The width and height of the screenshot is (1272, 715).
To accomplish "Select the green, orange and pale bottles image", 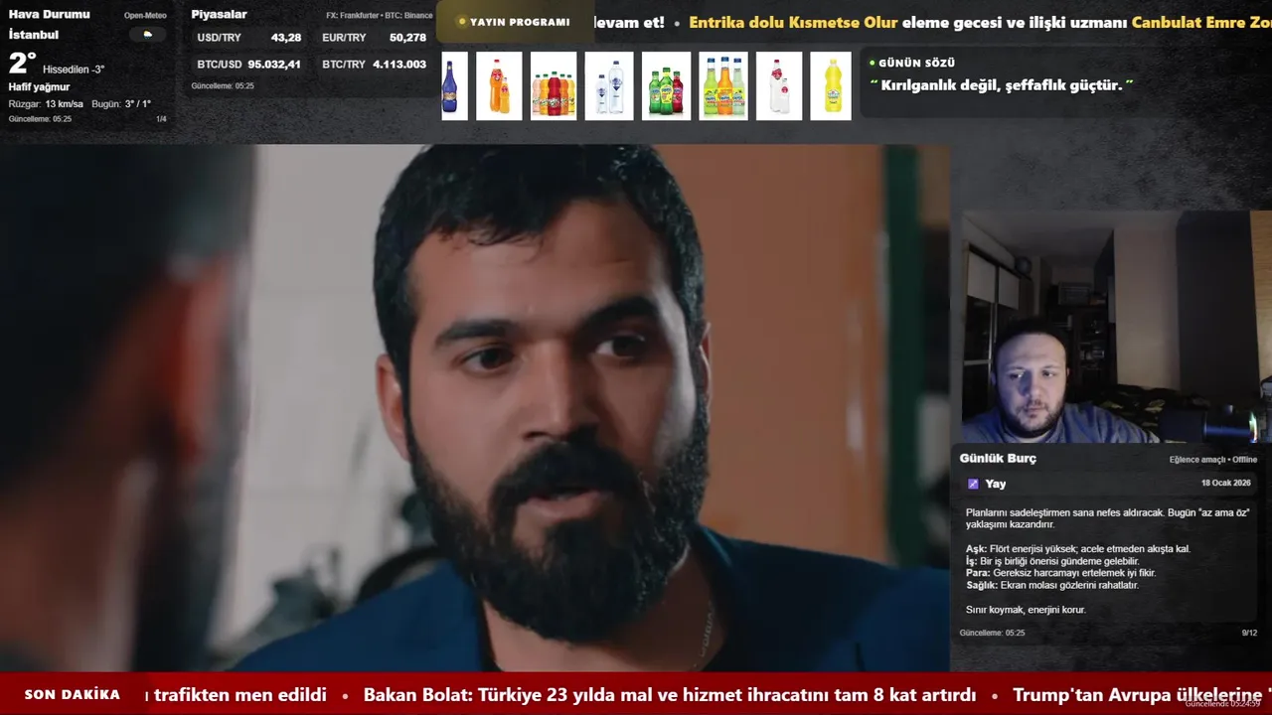I will pos(723,86).
